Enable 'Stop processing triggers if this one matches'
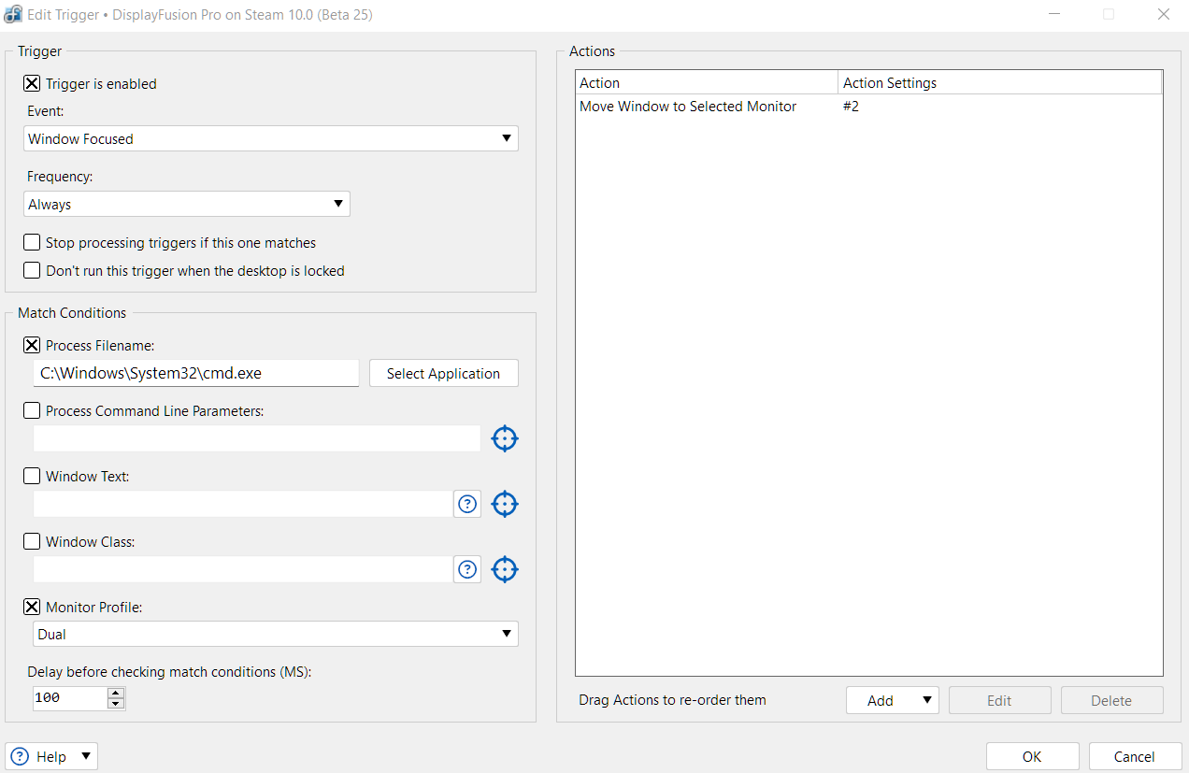The width and height of the screenshot is (1189, 773). coord(32,242)
